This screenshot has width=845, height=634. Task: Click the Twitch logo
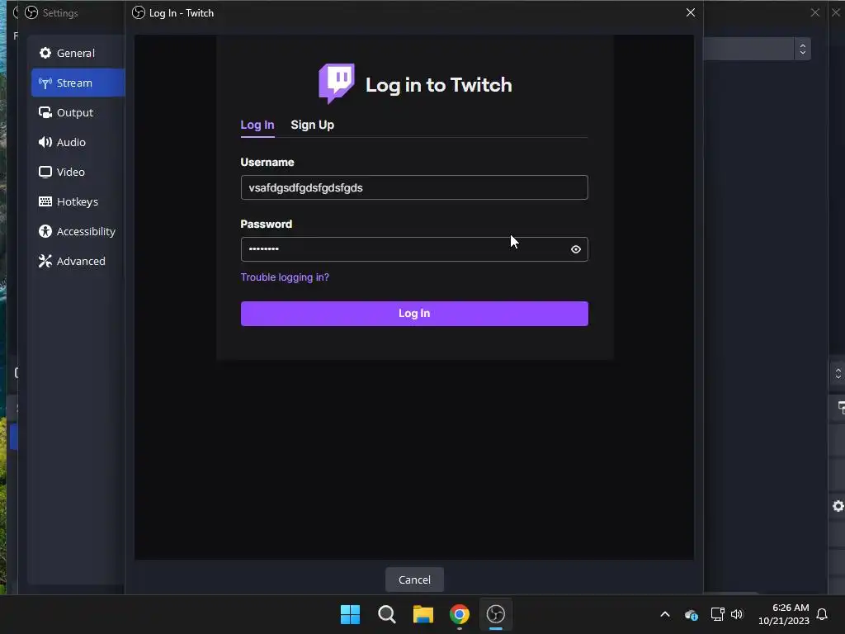click(337, 83)
